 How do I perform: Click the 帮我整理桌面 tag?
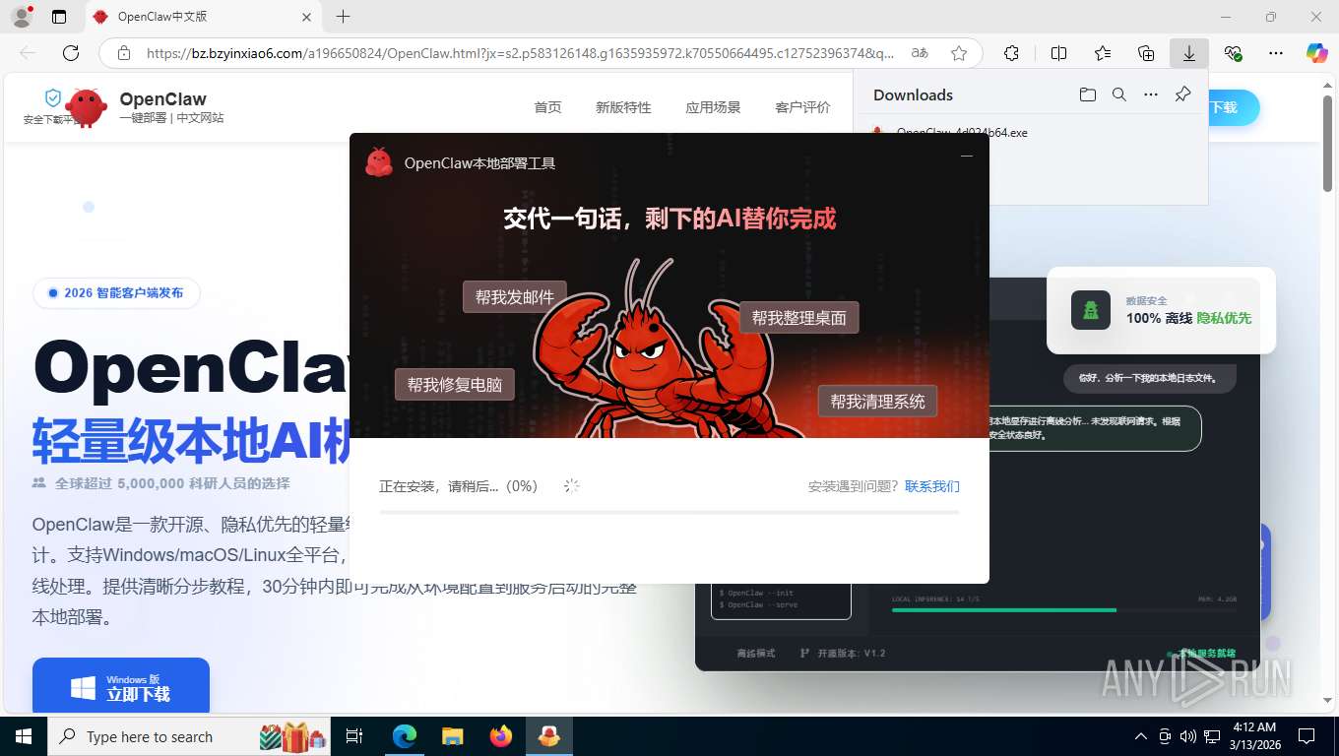click(x=798, y=318)
